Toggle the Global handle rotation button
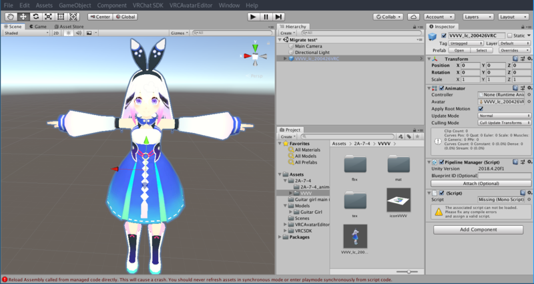This screenshot has height=284, width=534. click(125, 17)
